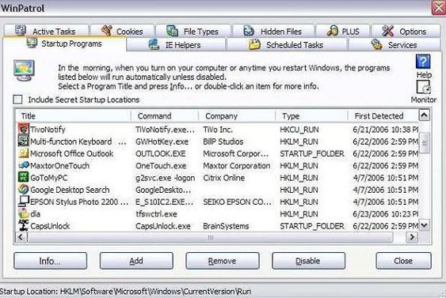Click the Microsoft Office Outlook row icon

point(23,153)
